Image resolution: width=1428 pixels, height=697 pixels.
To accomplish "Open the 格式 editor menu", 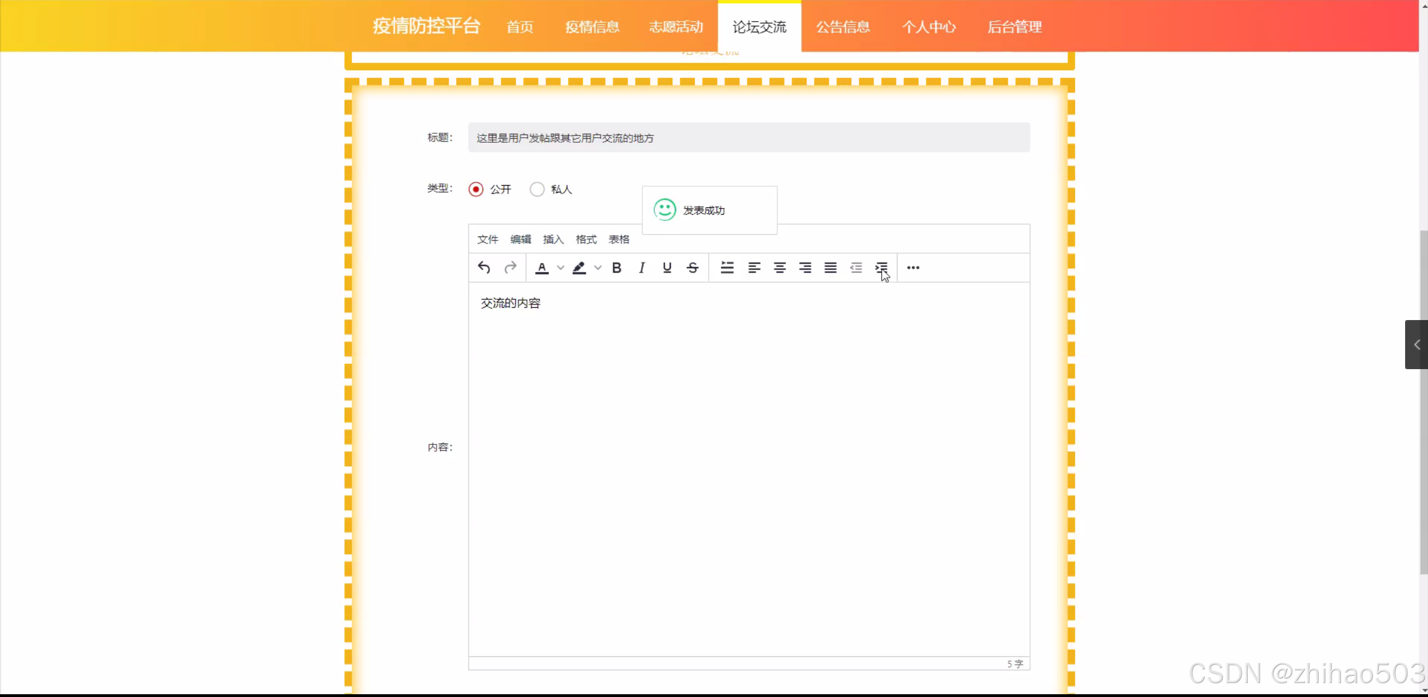I will [586, 239].
